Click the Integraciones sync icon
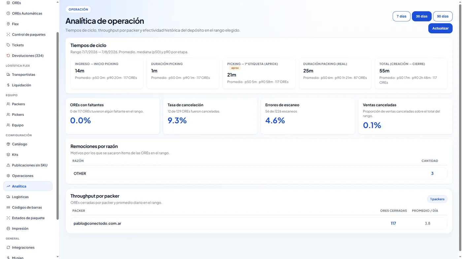 point(8,247)
